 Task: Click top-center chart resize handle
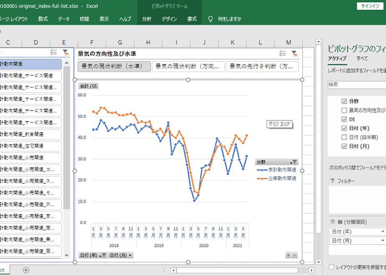point(188,80)
